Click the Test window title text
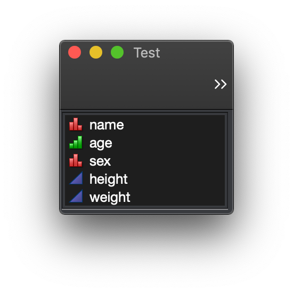 pos(146,53)
